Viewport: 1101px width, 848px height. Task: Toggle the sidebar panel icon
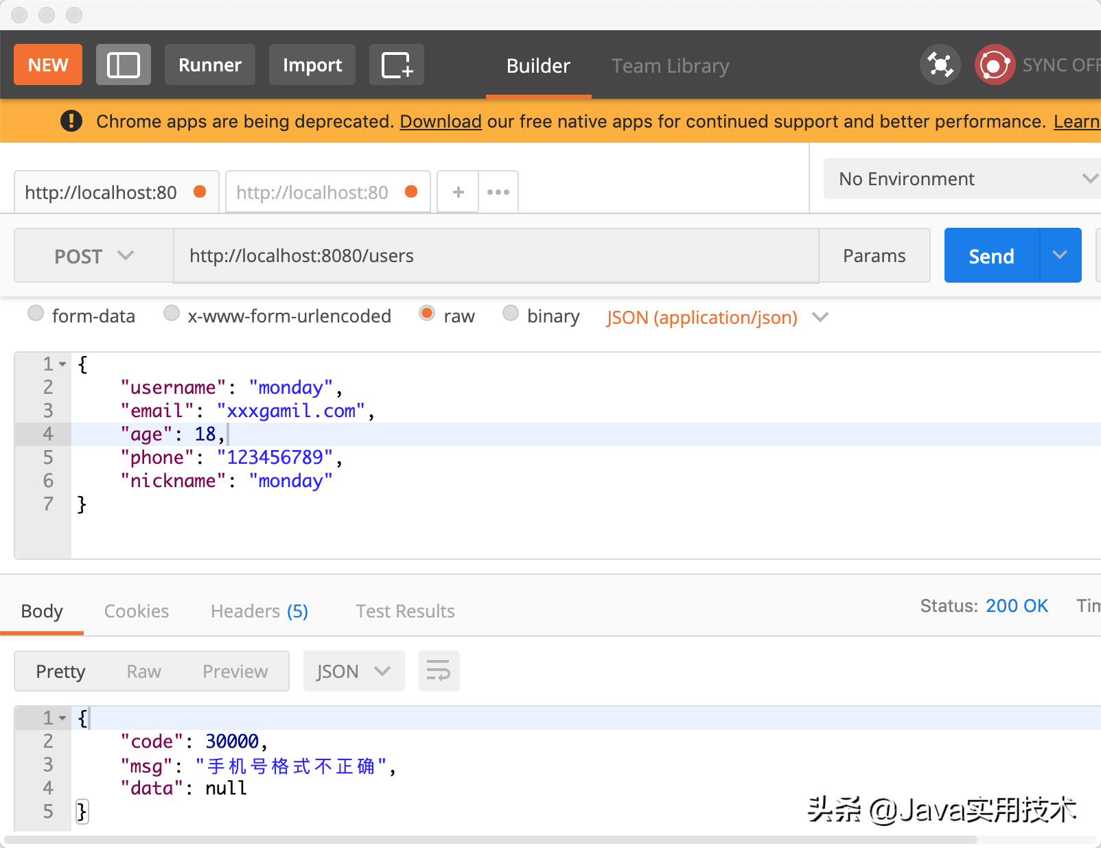point(124,65)
